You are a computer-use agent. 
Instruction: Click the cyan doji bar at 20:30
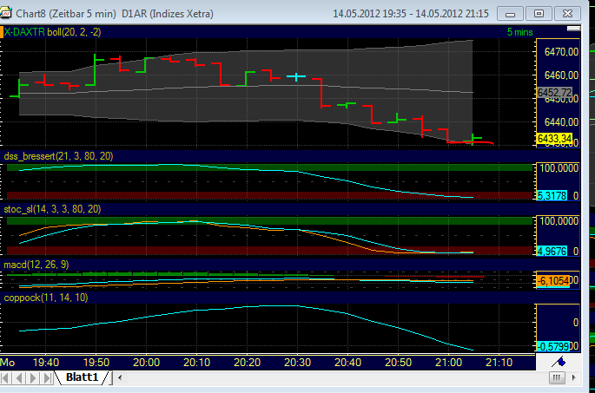click(x=296, y=76)
